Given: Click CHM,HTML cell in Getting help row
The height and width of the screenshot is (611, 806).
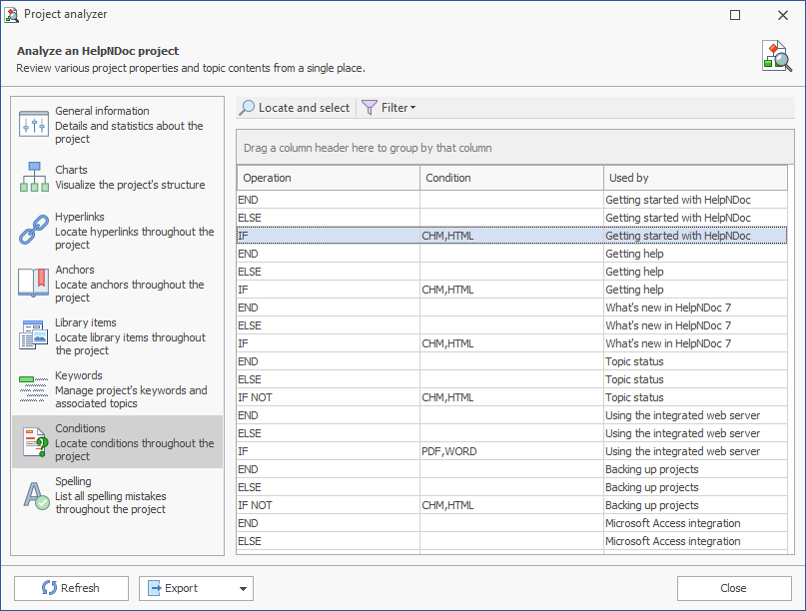Looking at the screenshot, I should [x=511, y=290].
